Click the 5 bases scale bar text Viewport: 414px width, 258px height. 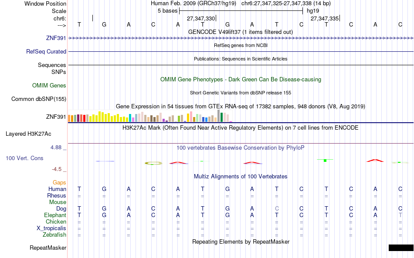point(167,11)
